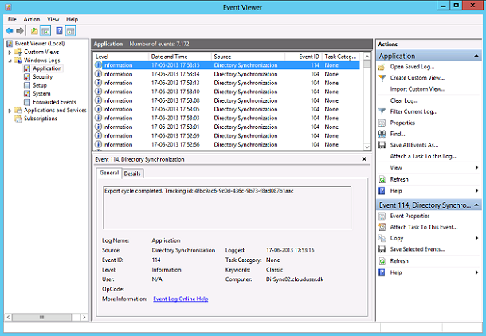Select Forwarded Events in the tree
Screen dimensions: 486x336
(54, 102)
